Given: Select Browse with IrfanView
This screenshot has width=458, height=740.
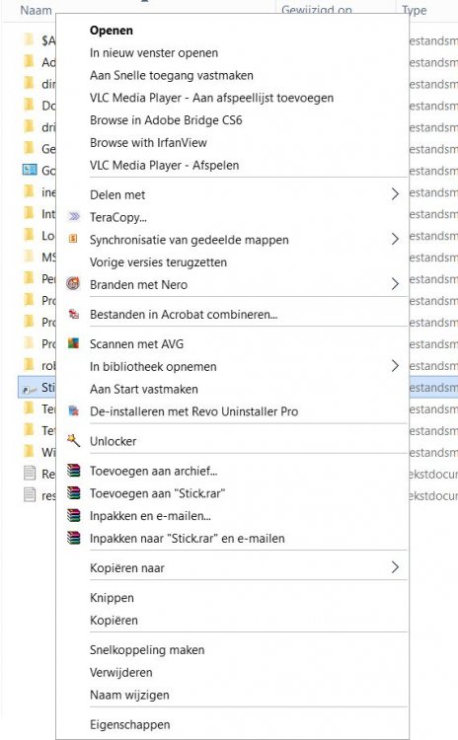Looking at the screenshot, I should [x=148, y=142].
